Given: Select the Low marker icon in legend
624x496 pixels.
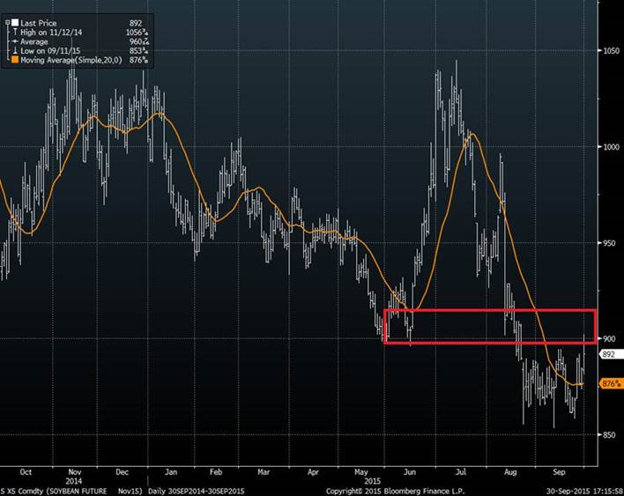Looking at the screenshot, I should (15, 50).
